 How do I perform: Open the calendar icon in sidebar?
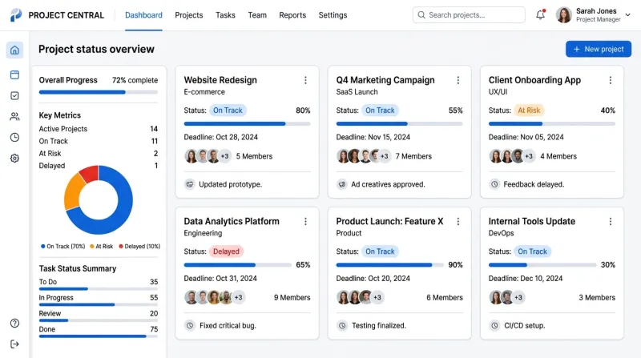[14, 74]
